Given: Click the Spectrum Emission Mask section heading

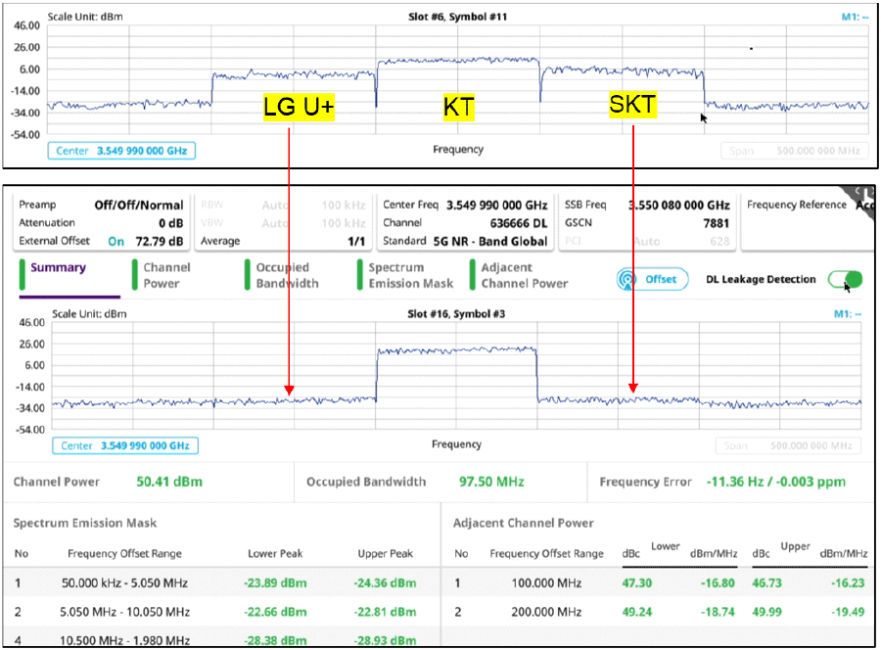Looking at the screenshot, I should click(85, 523).
